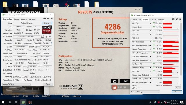
Task: Toggle the DirectML checkbox
Action: coord(44,77)
